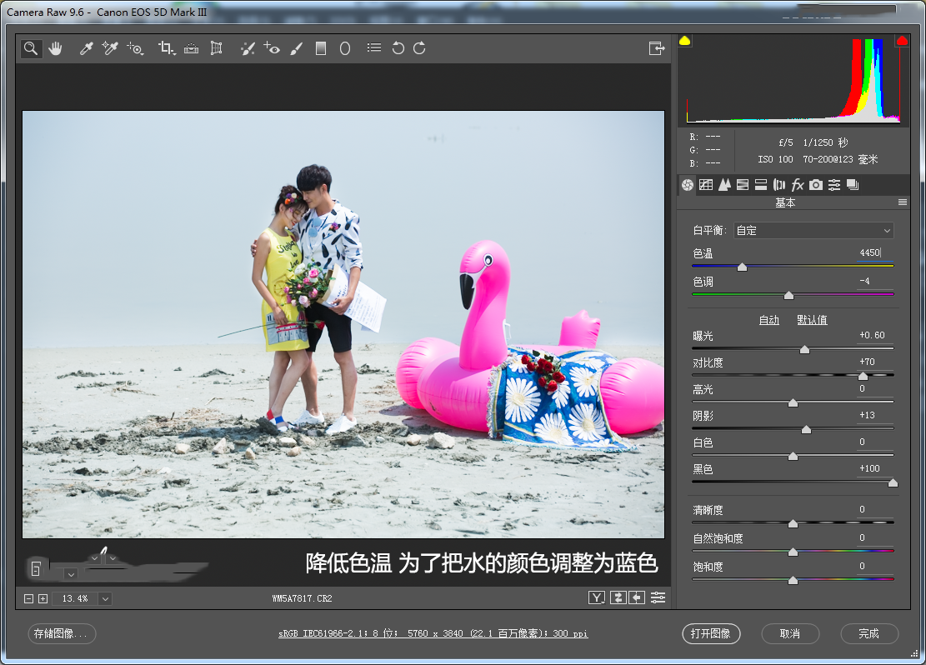
Task: Click the 白色 slider handle
Action: 793,456
